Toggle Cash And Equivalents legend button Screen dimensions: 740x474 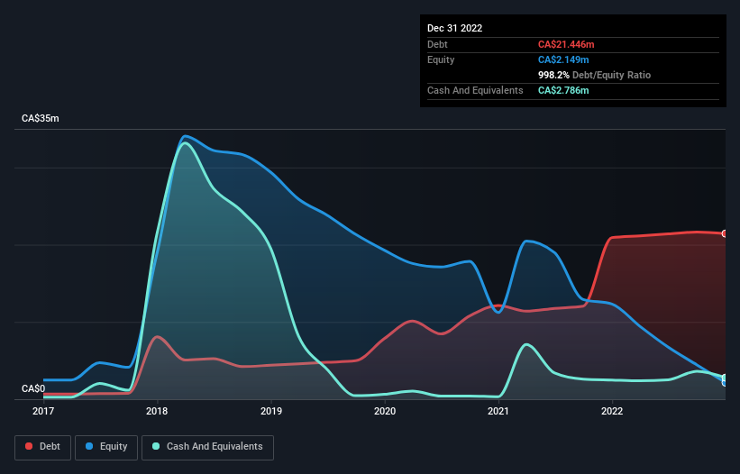[x=207, y=447]
